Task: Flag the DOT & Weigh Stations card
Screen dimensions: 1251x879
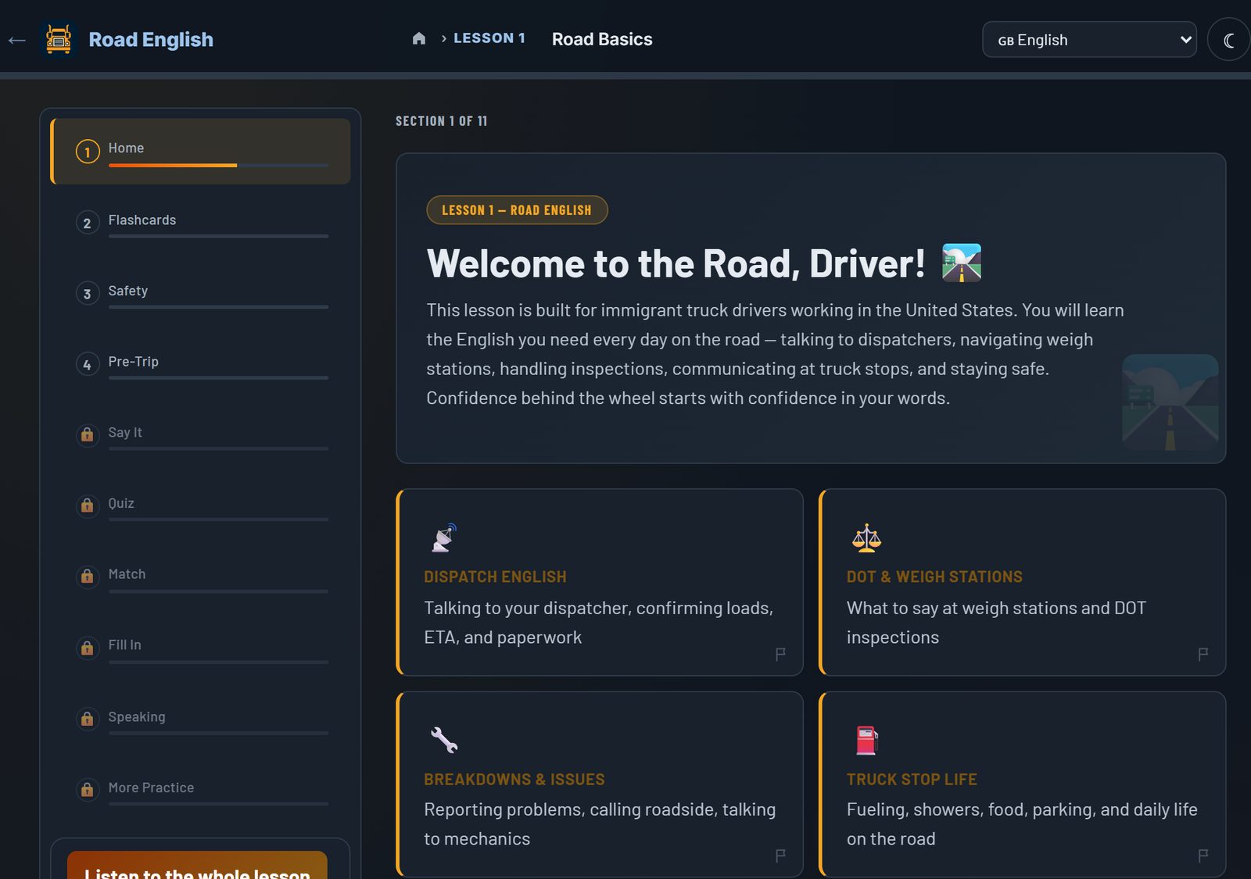Action: pyautogui.click(x=1203, y=654)
